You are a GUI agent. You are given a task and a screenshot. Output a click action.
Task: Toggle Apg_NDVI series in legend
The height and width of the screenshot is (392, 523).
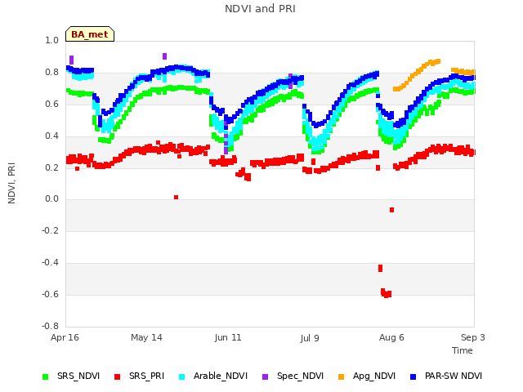coord(367,376)
